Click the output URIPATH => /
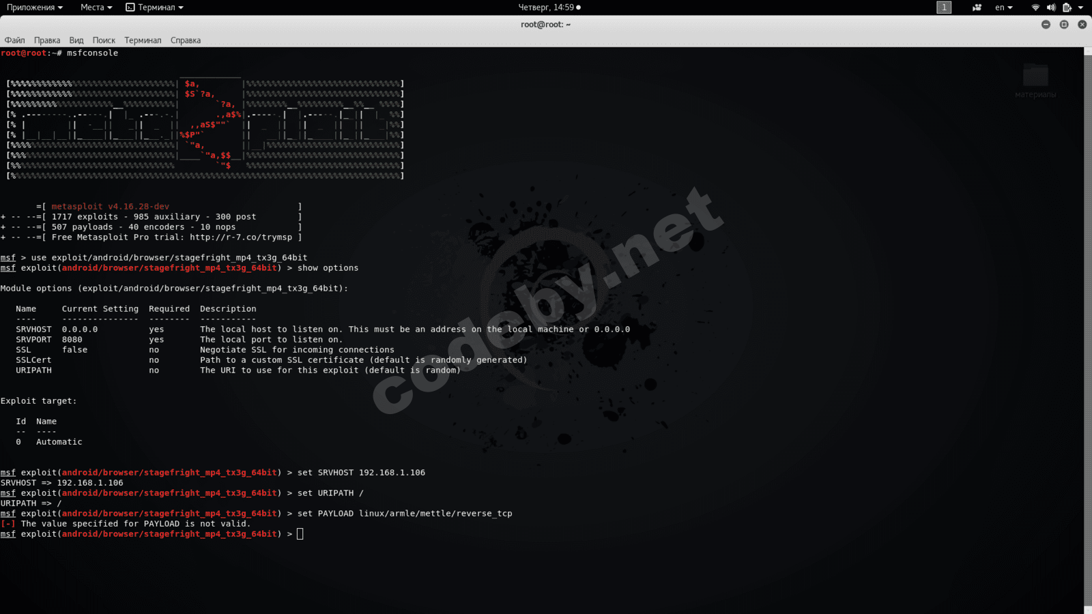This screenshot has width=1092, height=614. (31, 503)
